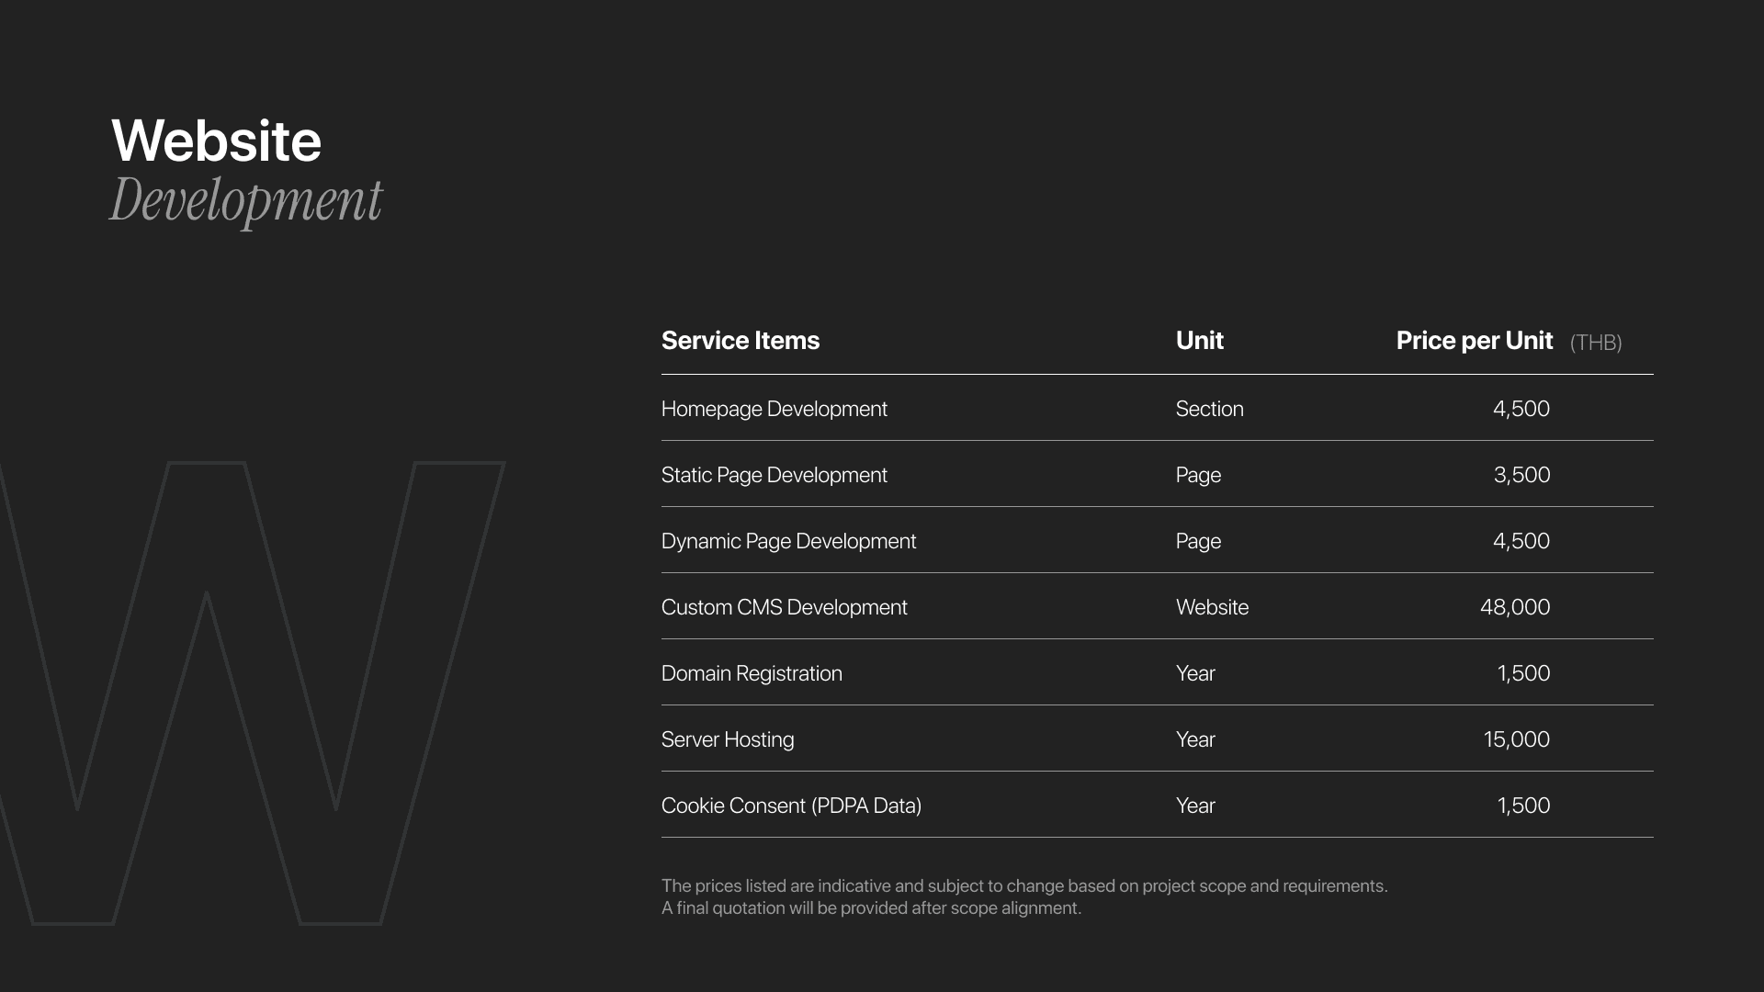Screen dimensions: 1764x992
Task: Click the Website unit cell
Action: 1212,607
